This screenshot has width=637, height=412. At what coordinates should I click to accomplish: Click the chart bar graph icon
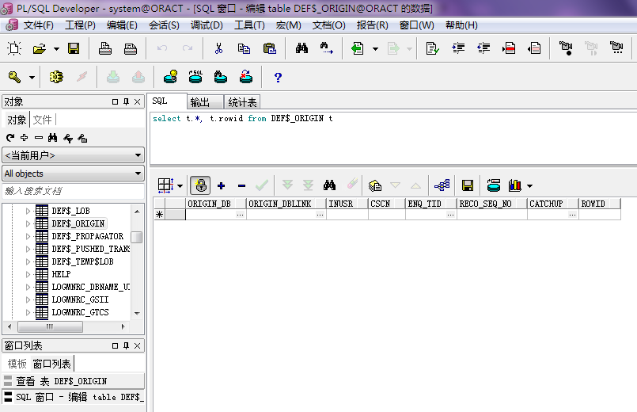(514, 185)
